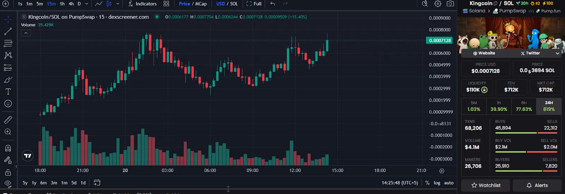Image resolution: width=565 pixels, height=194 pixels.
Task: Open the go to date calendar icon
Action: click(x=97, y=183)
